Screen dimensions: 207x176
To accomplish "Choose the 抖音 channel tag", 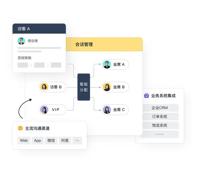I will (65, 141).
